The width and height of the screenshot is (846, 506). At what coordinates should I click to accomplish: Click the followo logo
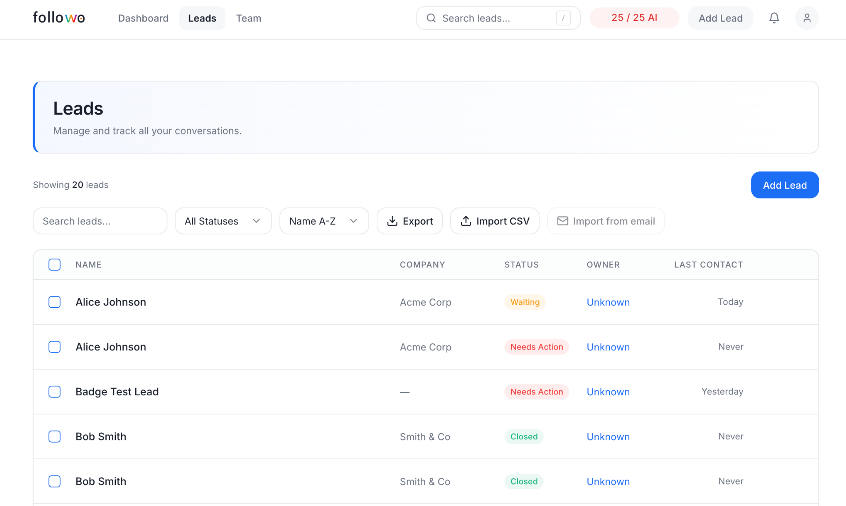[59, 17]
